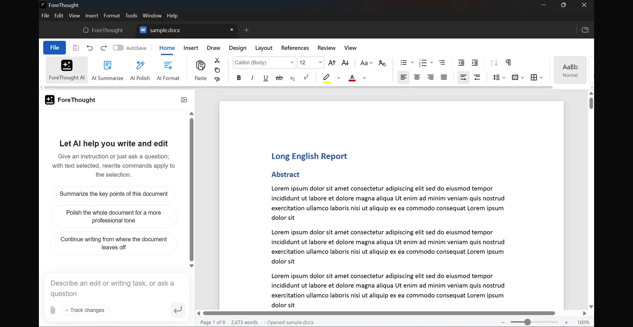
Task: Expand the numbered list options arrow
Action: [x=431, y=62]
